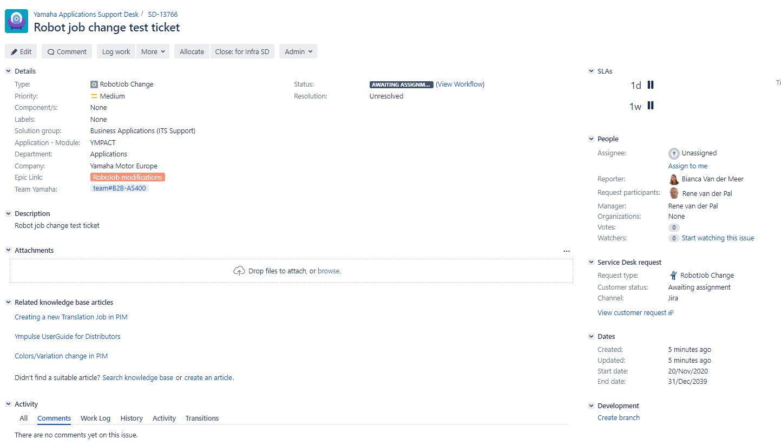Viewport: 781px width, 445px height.
Task: Click the 'Yamaha Motor Europe' company value
Action: 124,166
